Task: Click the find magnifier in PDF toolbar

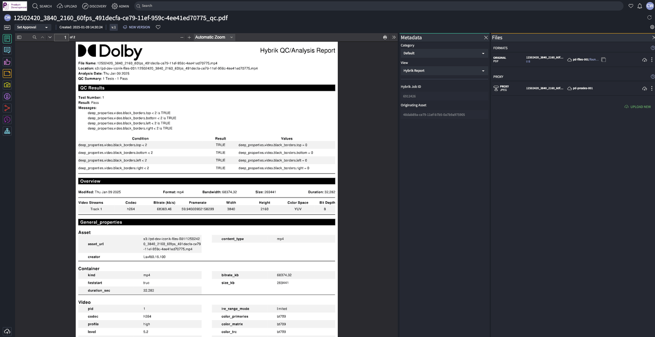Action: 35,37
